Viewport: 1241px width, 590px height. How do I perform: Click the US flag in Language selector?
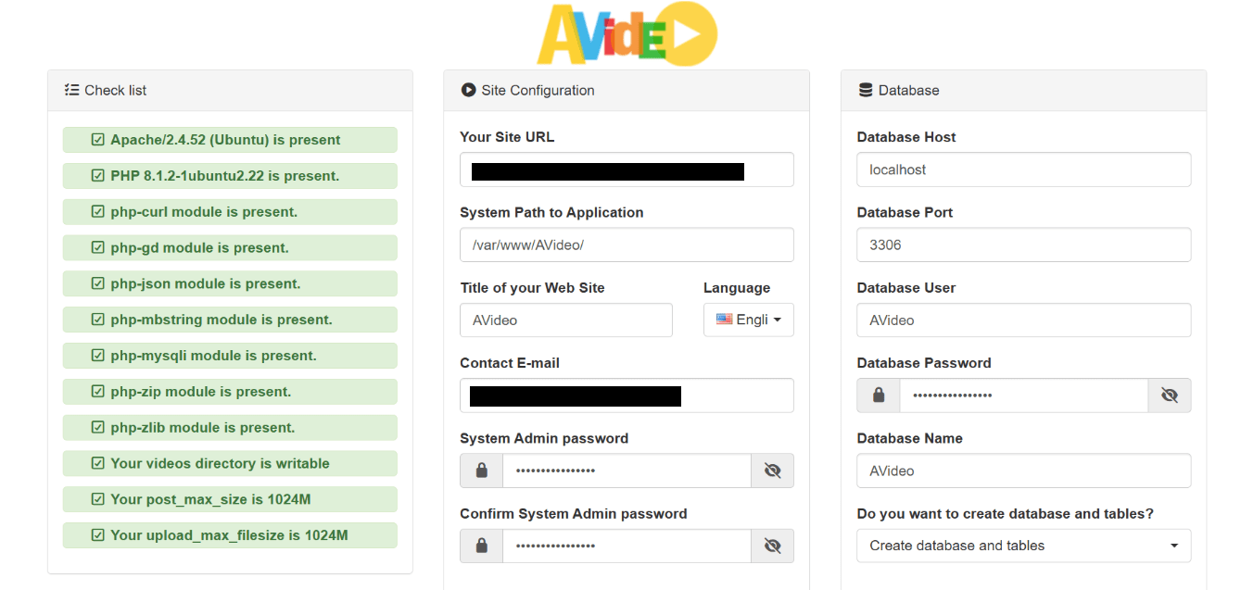[724, 320]
